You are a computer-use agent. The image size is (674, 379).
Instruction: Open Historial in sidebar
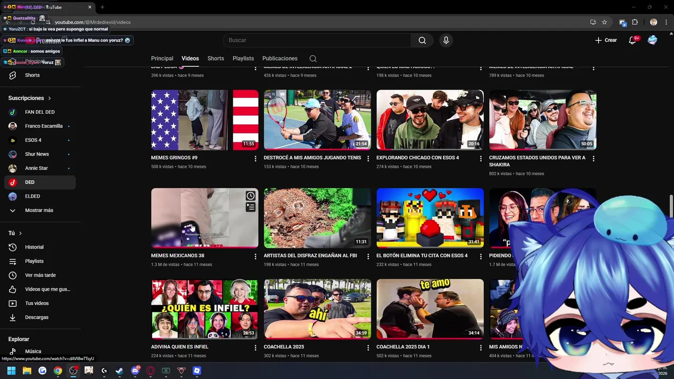click(41, 247)
